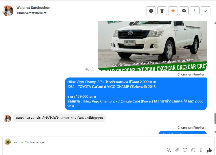Mark conversation as spam with the octagon icon
Screen dimensions: 216x155
coord(151,11)
